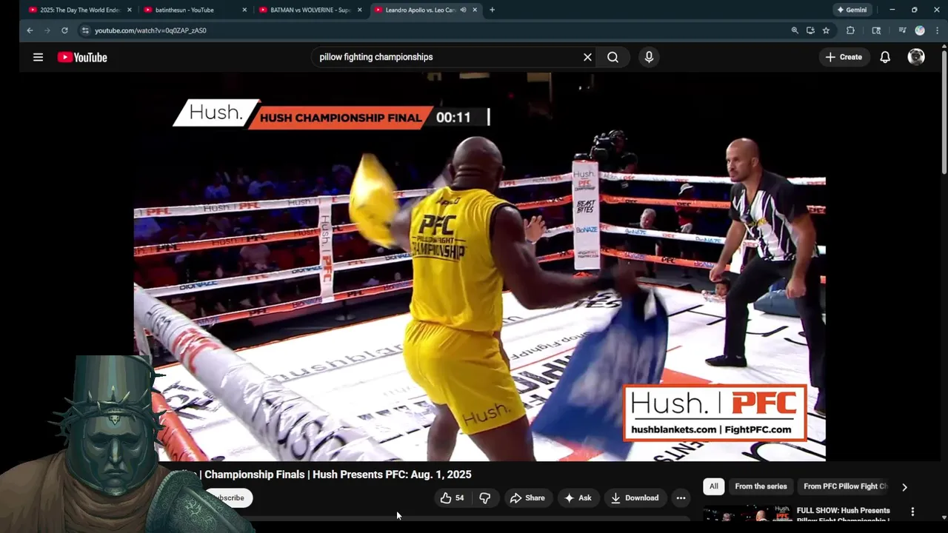View site information icon in address bar
This screenshot has width=948, height=533.
click(x=85, y=30)
